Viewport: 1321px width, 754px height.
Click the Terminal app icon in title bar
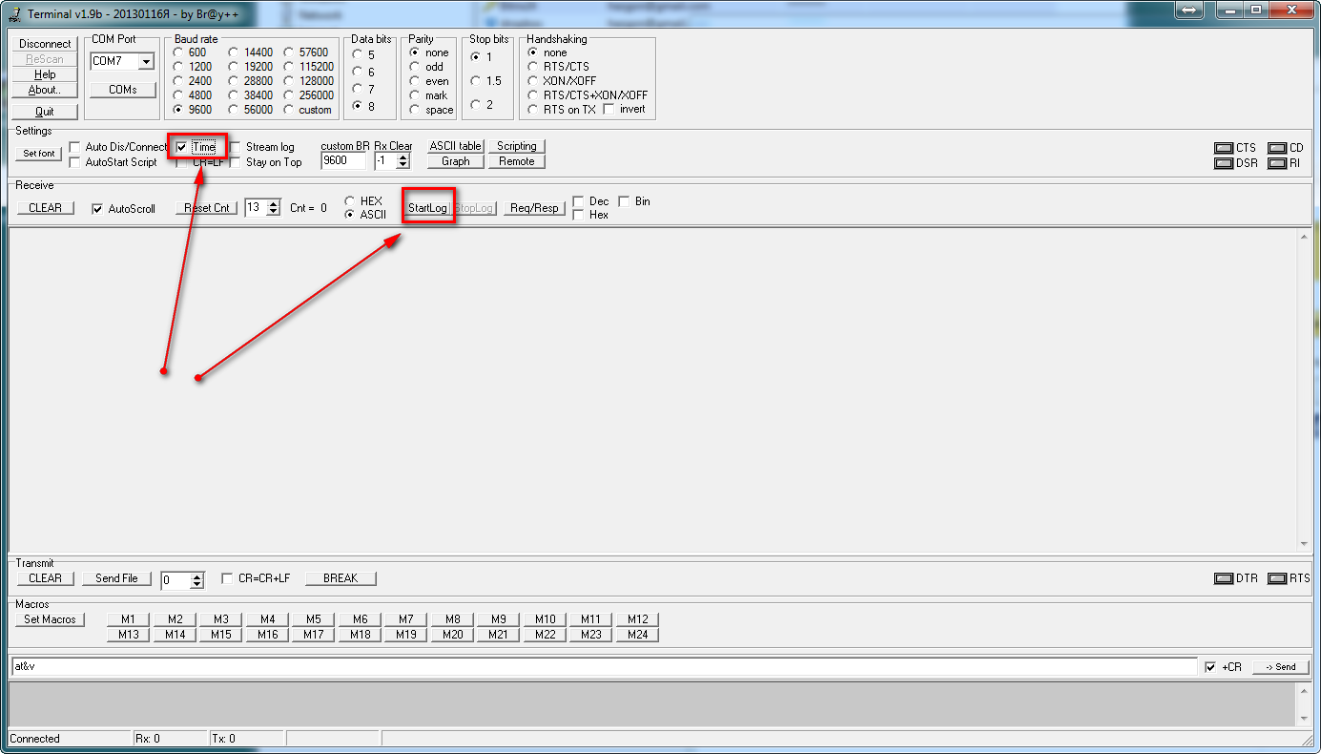(14, 13)
